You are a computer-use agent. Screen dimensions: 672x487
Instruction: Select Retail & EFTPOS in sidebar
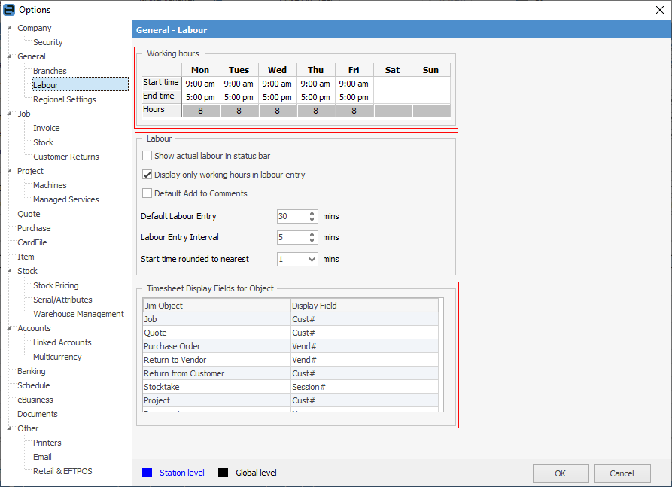click(x=62, y=471)
